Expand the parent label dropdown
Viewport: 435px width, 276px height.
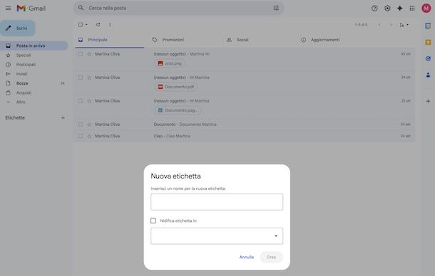pyautogui.click(x=217, y=236)
